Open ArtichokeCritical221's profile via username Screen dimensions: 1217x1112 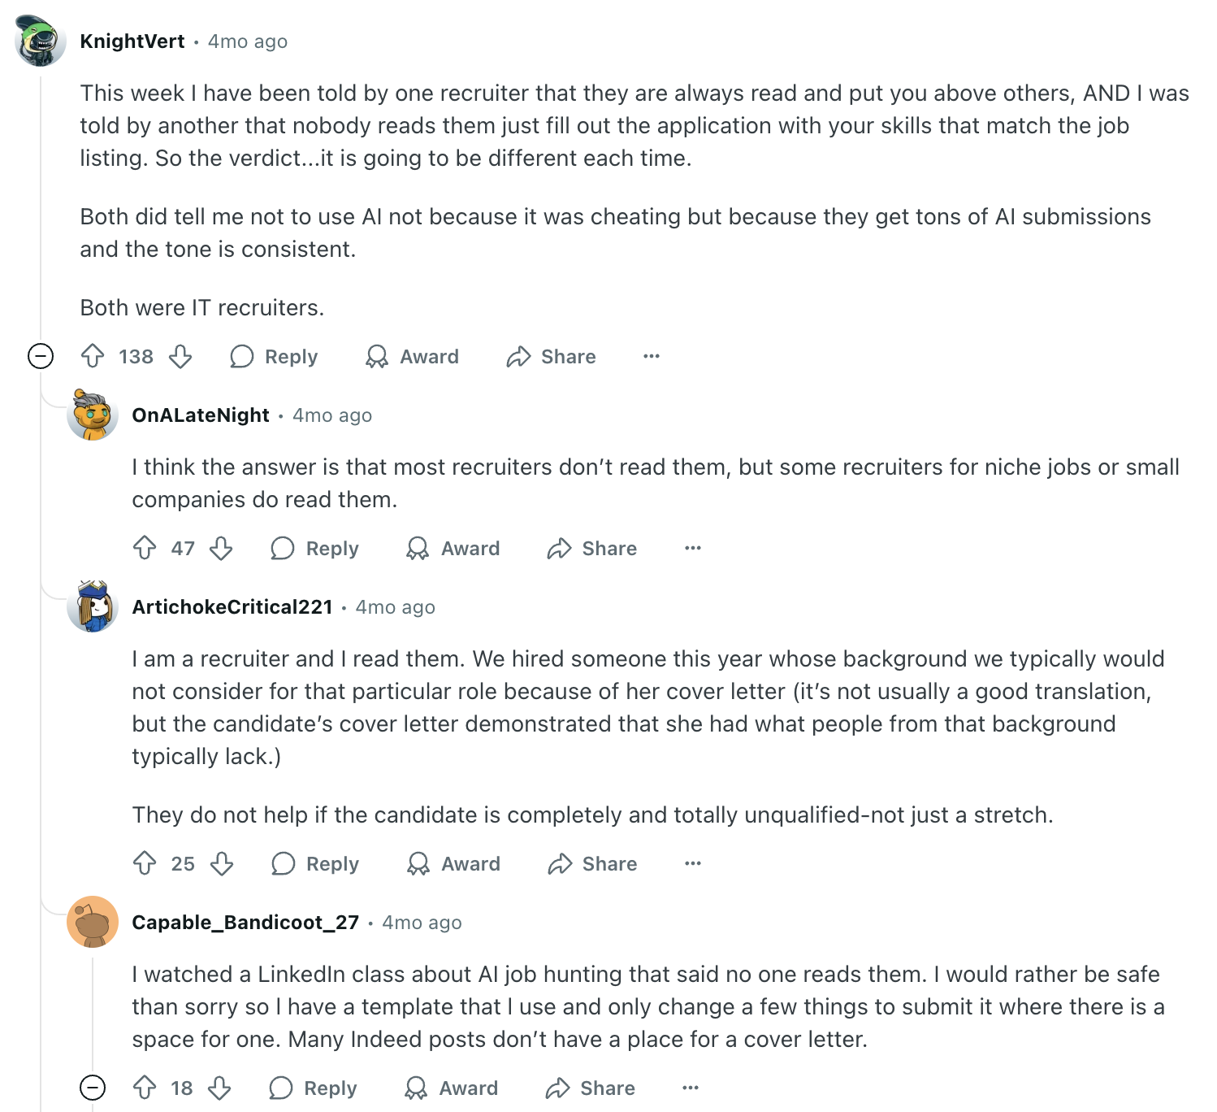click(232, 607)
